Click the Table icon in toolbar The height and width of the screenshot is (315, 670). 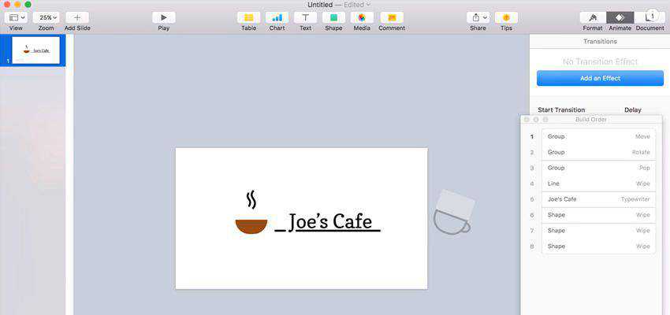pos(248,17)
